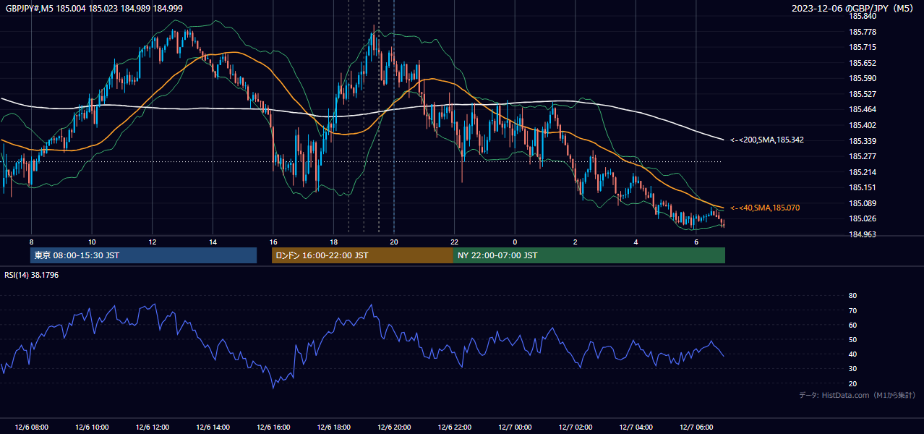Viewport: 924px width, 434px height.
Task: Click the RSI 70 level label
Action: [852, 310]
